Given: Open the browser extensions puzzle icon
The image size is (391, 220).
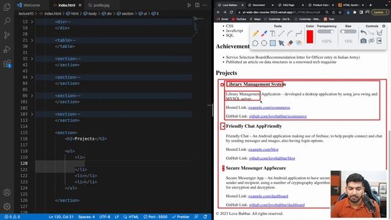Looking at the screenshot, I should coord(354,12).
